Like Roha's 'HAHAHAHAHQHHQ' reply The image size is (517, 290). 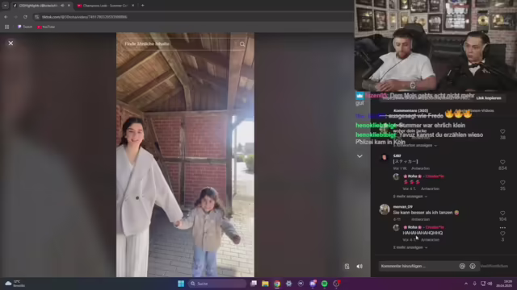point(502,234)
